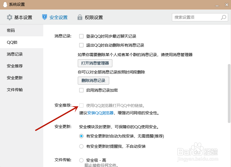The width and height of the screenshot is (231, 167).
Task: Select 安全级 - 高 radio option
Action: click(x=81, y=160)
